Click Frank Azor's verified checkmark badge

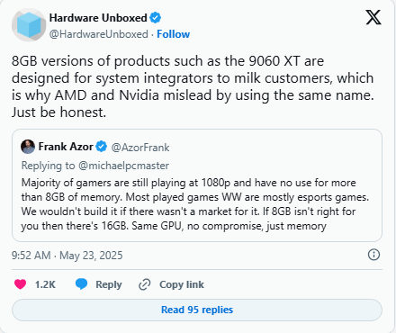pos(101,147)
